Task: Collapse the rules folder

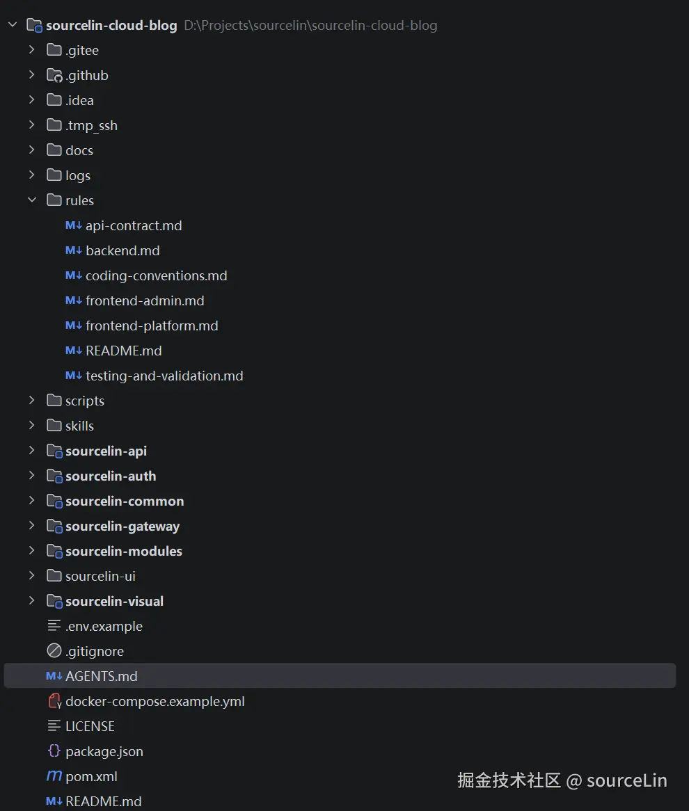Action: [32, 200]
